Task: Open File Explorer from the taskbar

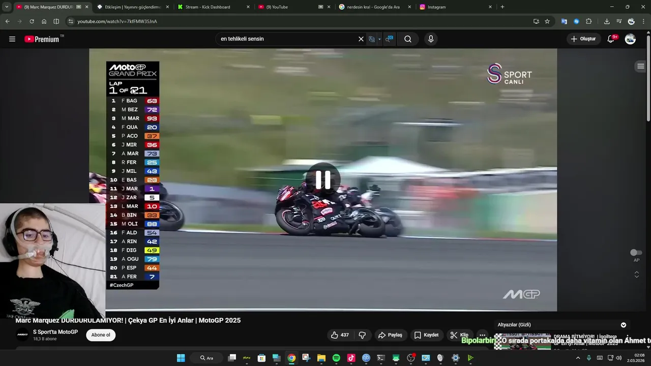Action: 321,358
